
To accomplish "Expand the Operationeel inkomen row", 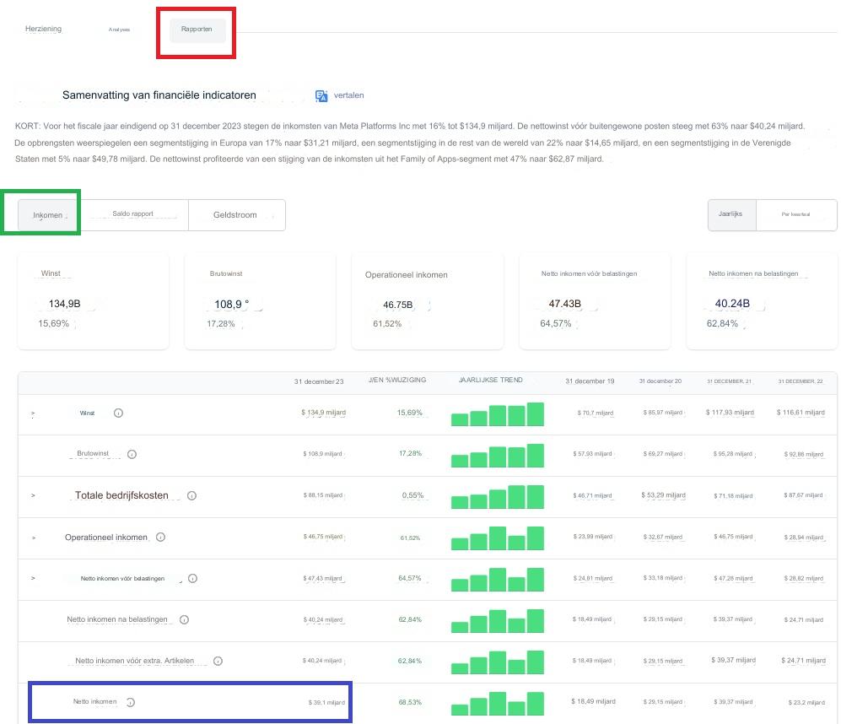I will [x=33, y=538].
